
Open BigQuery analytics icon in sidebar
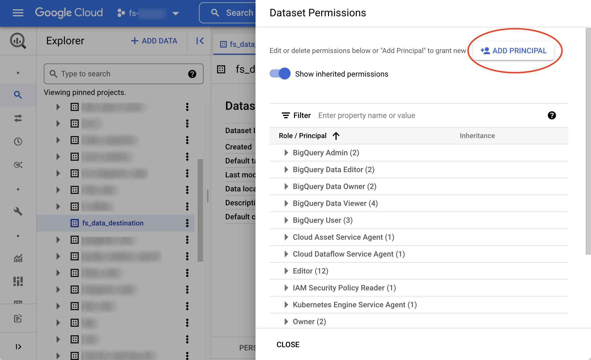(18, 41)
